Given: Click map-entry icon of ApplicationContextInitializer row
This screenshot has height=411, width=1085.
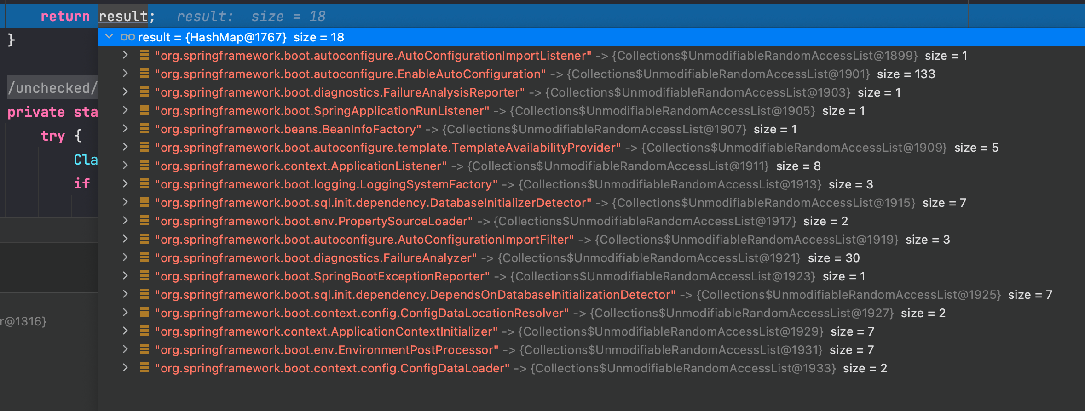Looking at the screenshot, I should tap(144, 331).
